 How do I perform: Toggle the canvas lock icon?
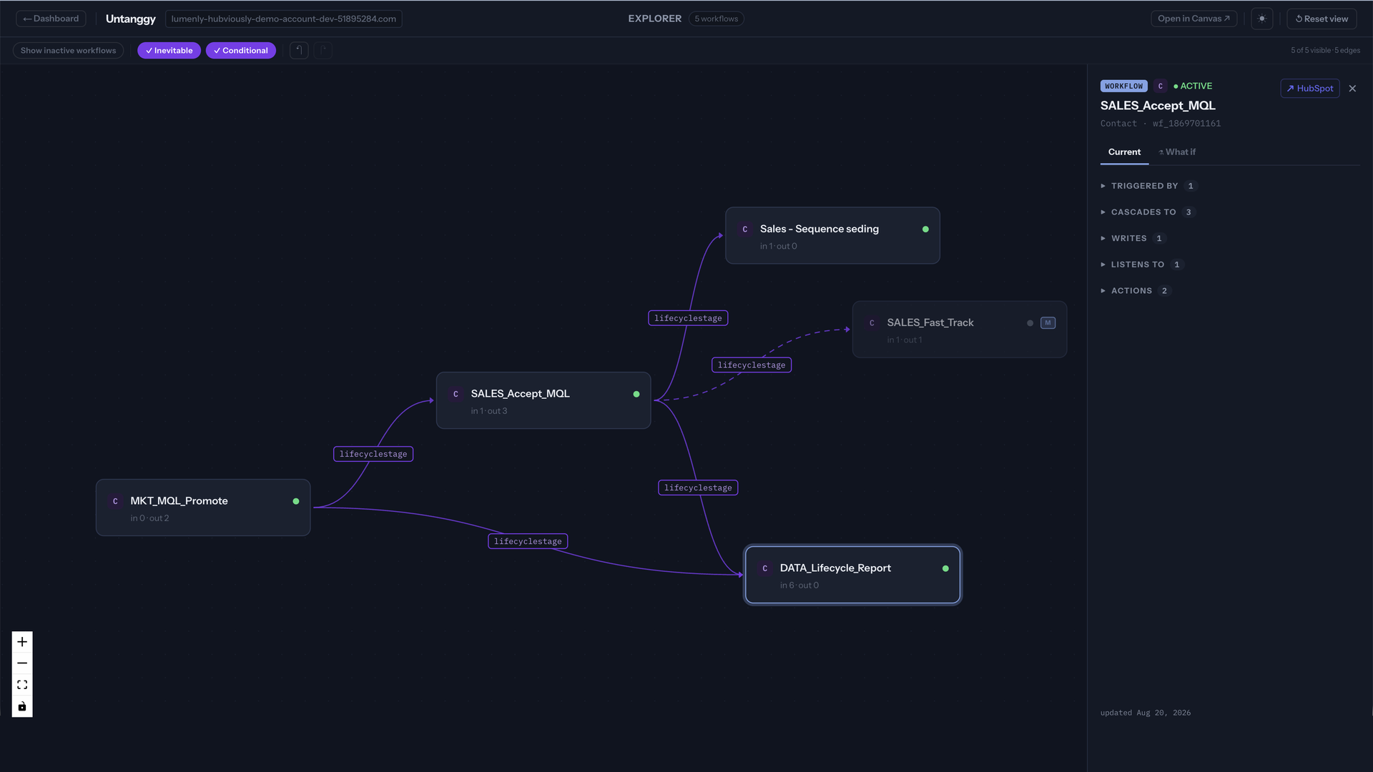click(22, 706)
